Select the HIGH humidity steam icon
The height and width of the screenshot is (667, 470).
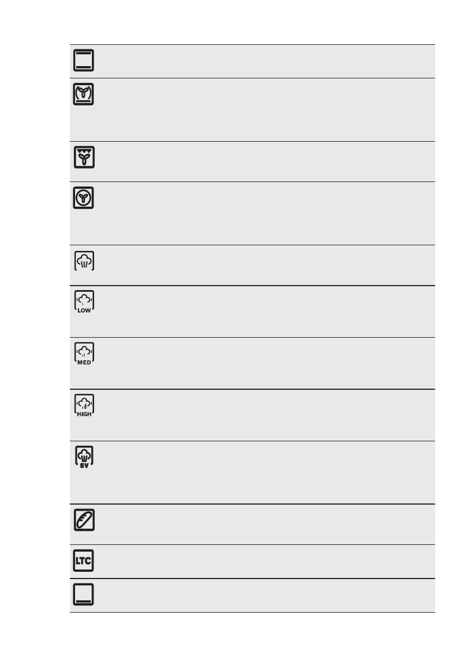[x=83, y=405]
